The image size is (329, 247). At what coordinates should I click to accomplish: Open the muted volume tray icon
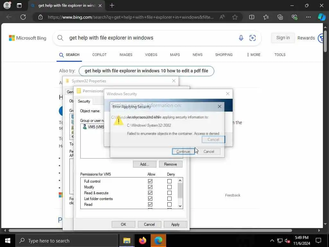coord(287,241)
